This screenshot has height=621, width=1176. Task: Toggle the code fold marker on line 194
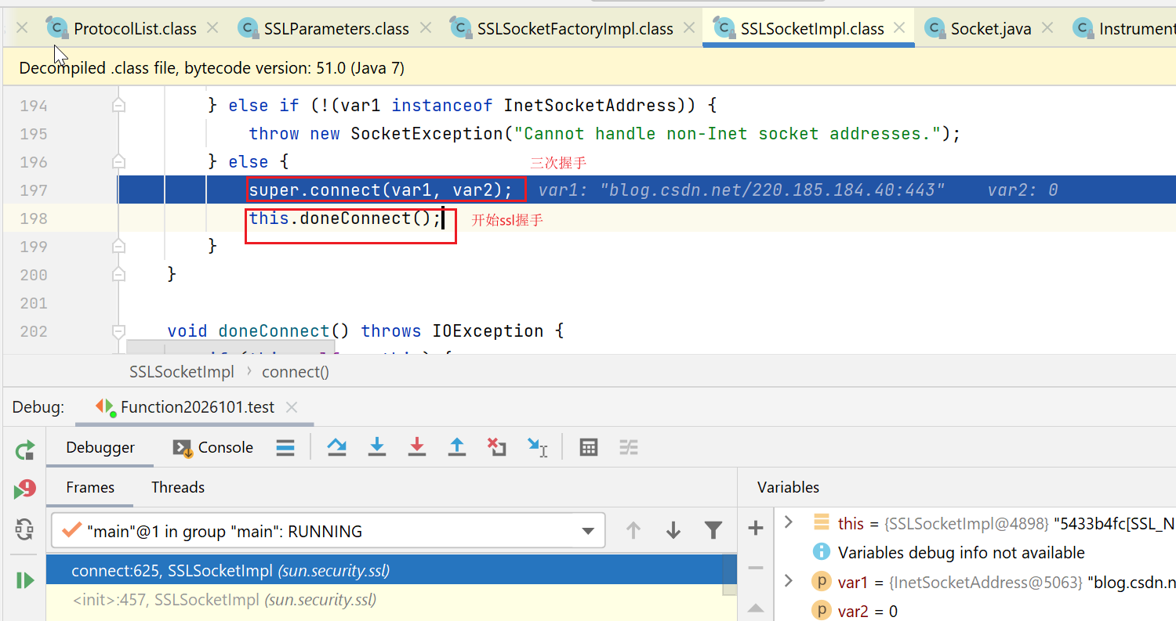point(118,105)
